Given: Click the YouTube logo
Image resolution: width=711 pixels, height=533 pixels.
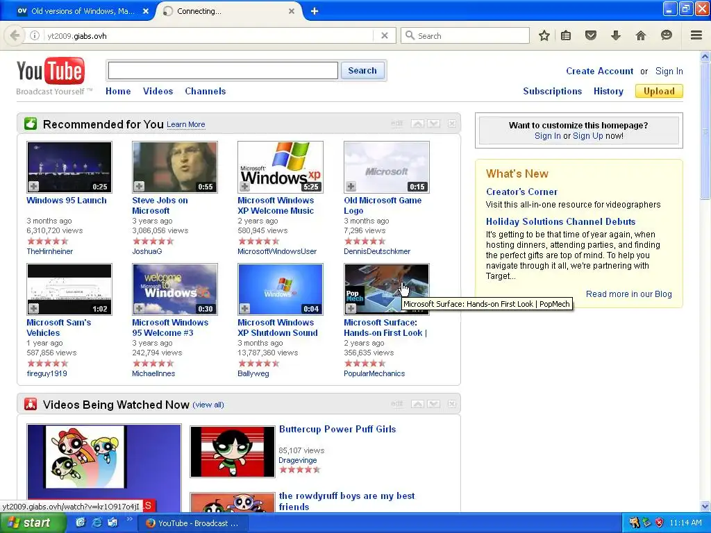Looking at the screenshot, I should tap(50, 71).
